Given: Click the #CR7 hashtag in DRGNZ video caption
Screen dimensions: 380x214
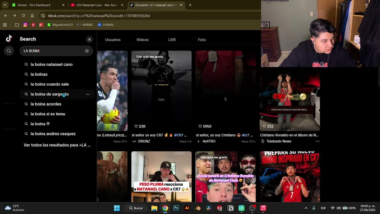Looking at the screenshot, I should tap(178, 135).
